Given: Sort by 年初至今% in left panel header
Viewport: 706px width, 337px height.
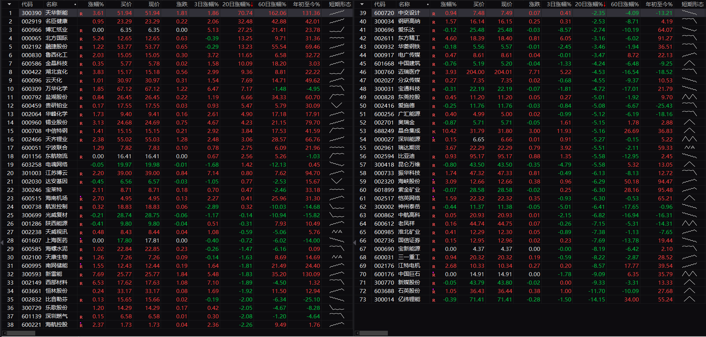Looking at the screenshot, I should coord(306,4).
